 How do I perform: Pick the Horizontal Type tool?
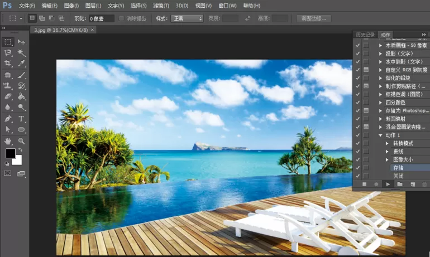[x=21, y=119]
